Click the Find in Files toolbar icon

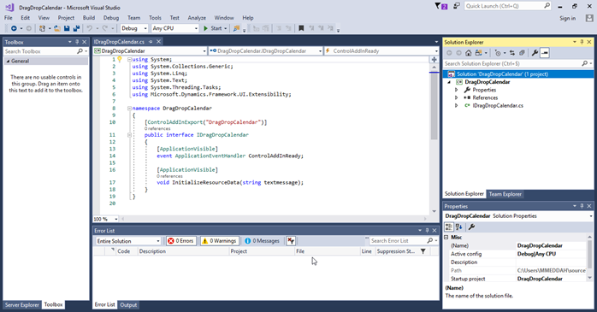(x=236, y=28)
